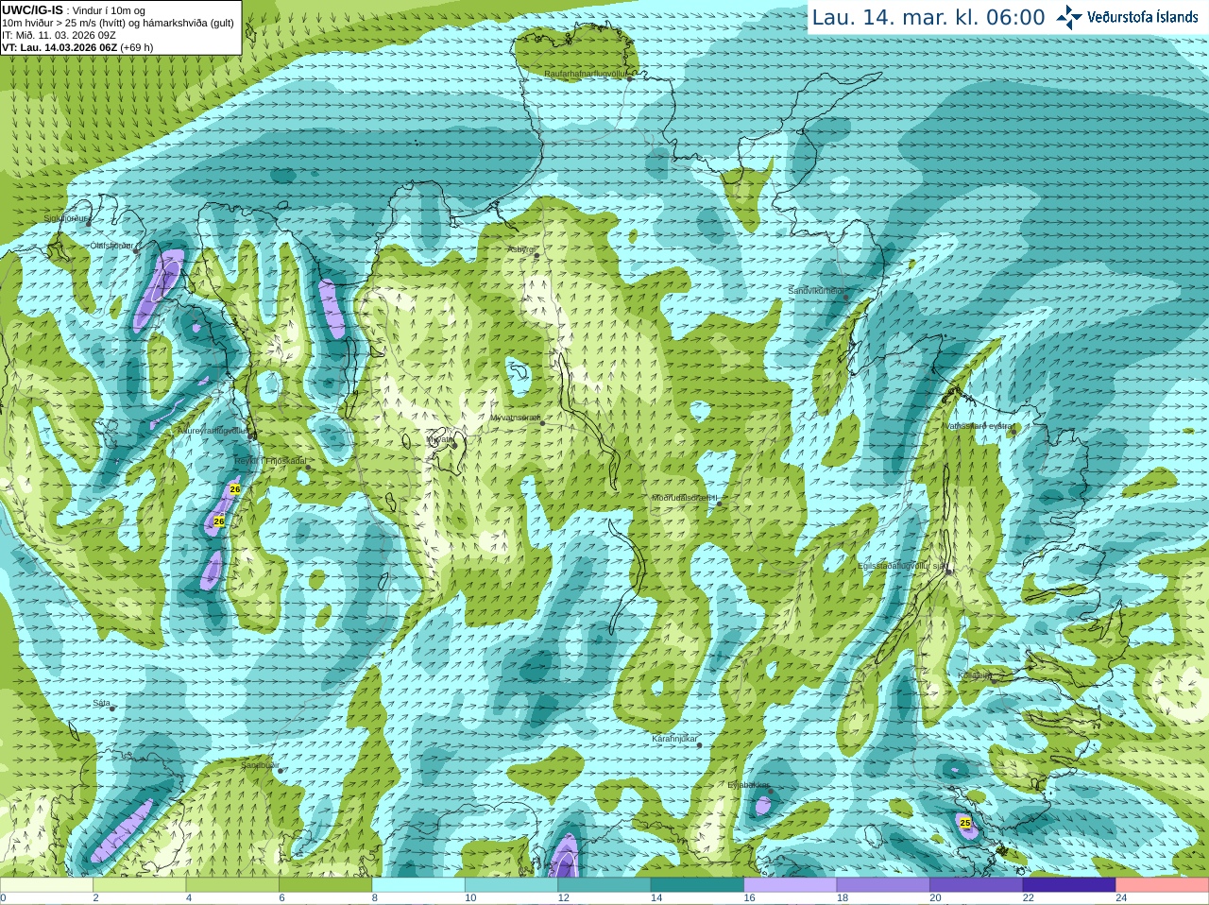Click the Veðurstofa Íslands logo
1209x905 pixels.
click(x=1128, y=17)
